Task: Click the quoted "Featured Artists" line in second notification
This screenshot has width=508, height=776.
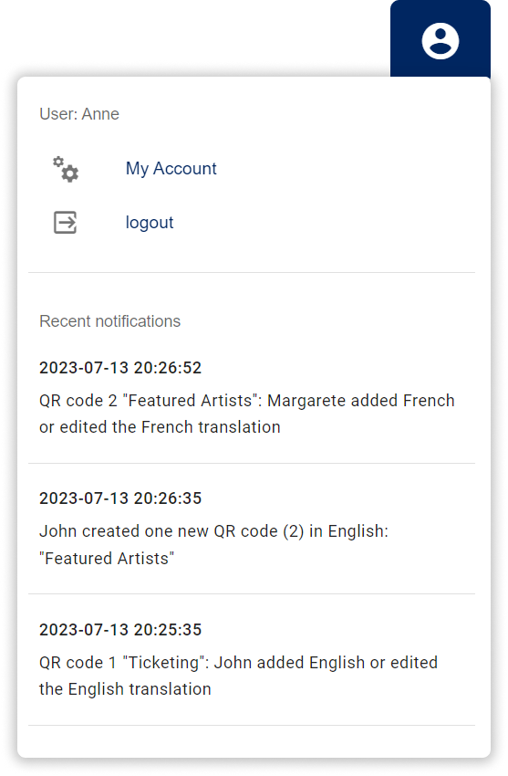Action: [107, 558]
